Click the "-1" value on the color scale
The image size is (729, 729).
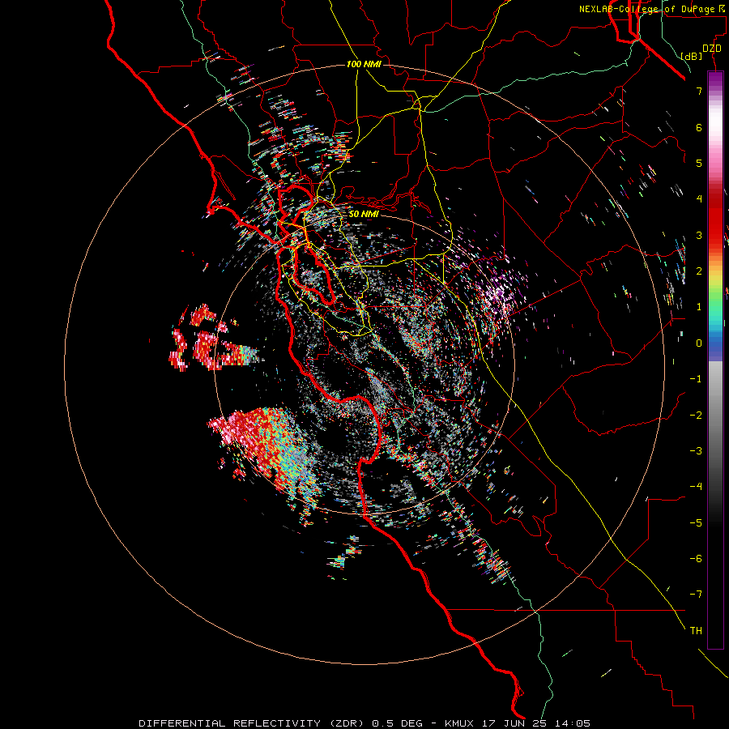696,379
